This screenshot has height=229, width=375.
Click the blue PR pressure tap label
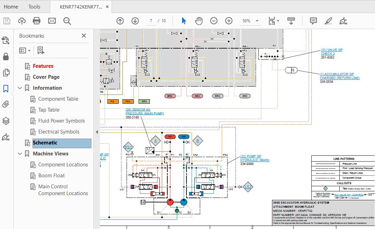coord(184,137)
